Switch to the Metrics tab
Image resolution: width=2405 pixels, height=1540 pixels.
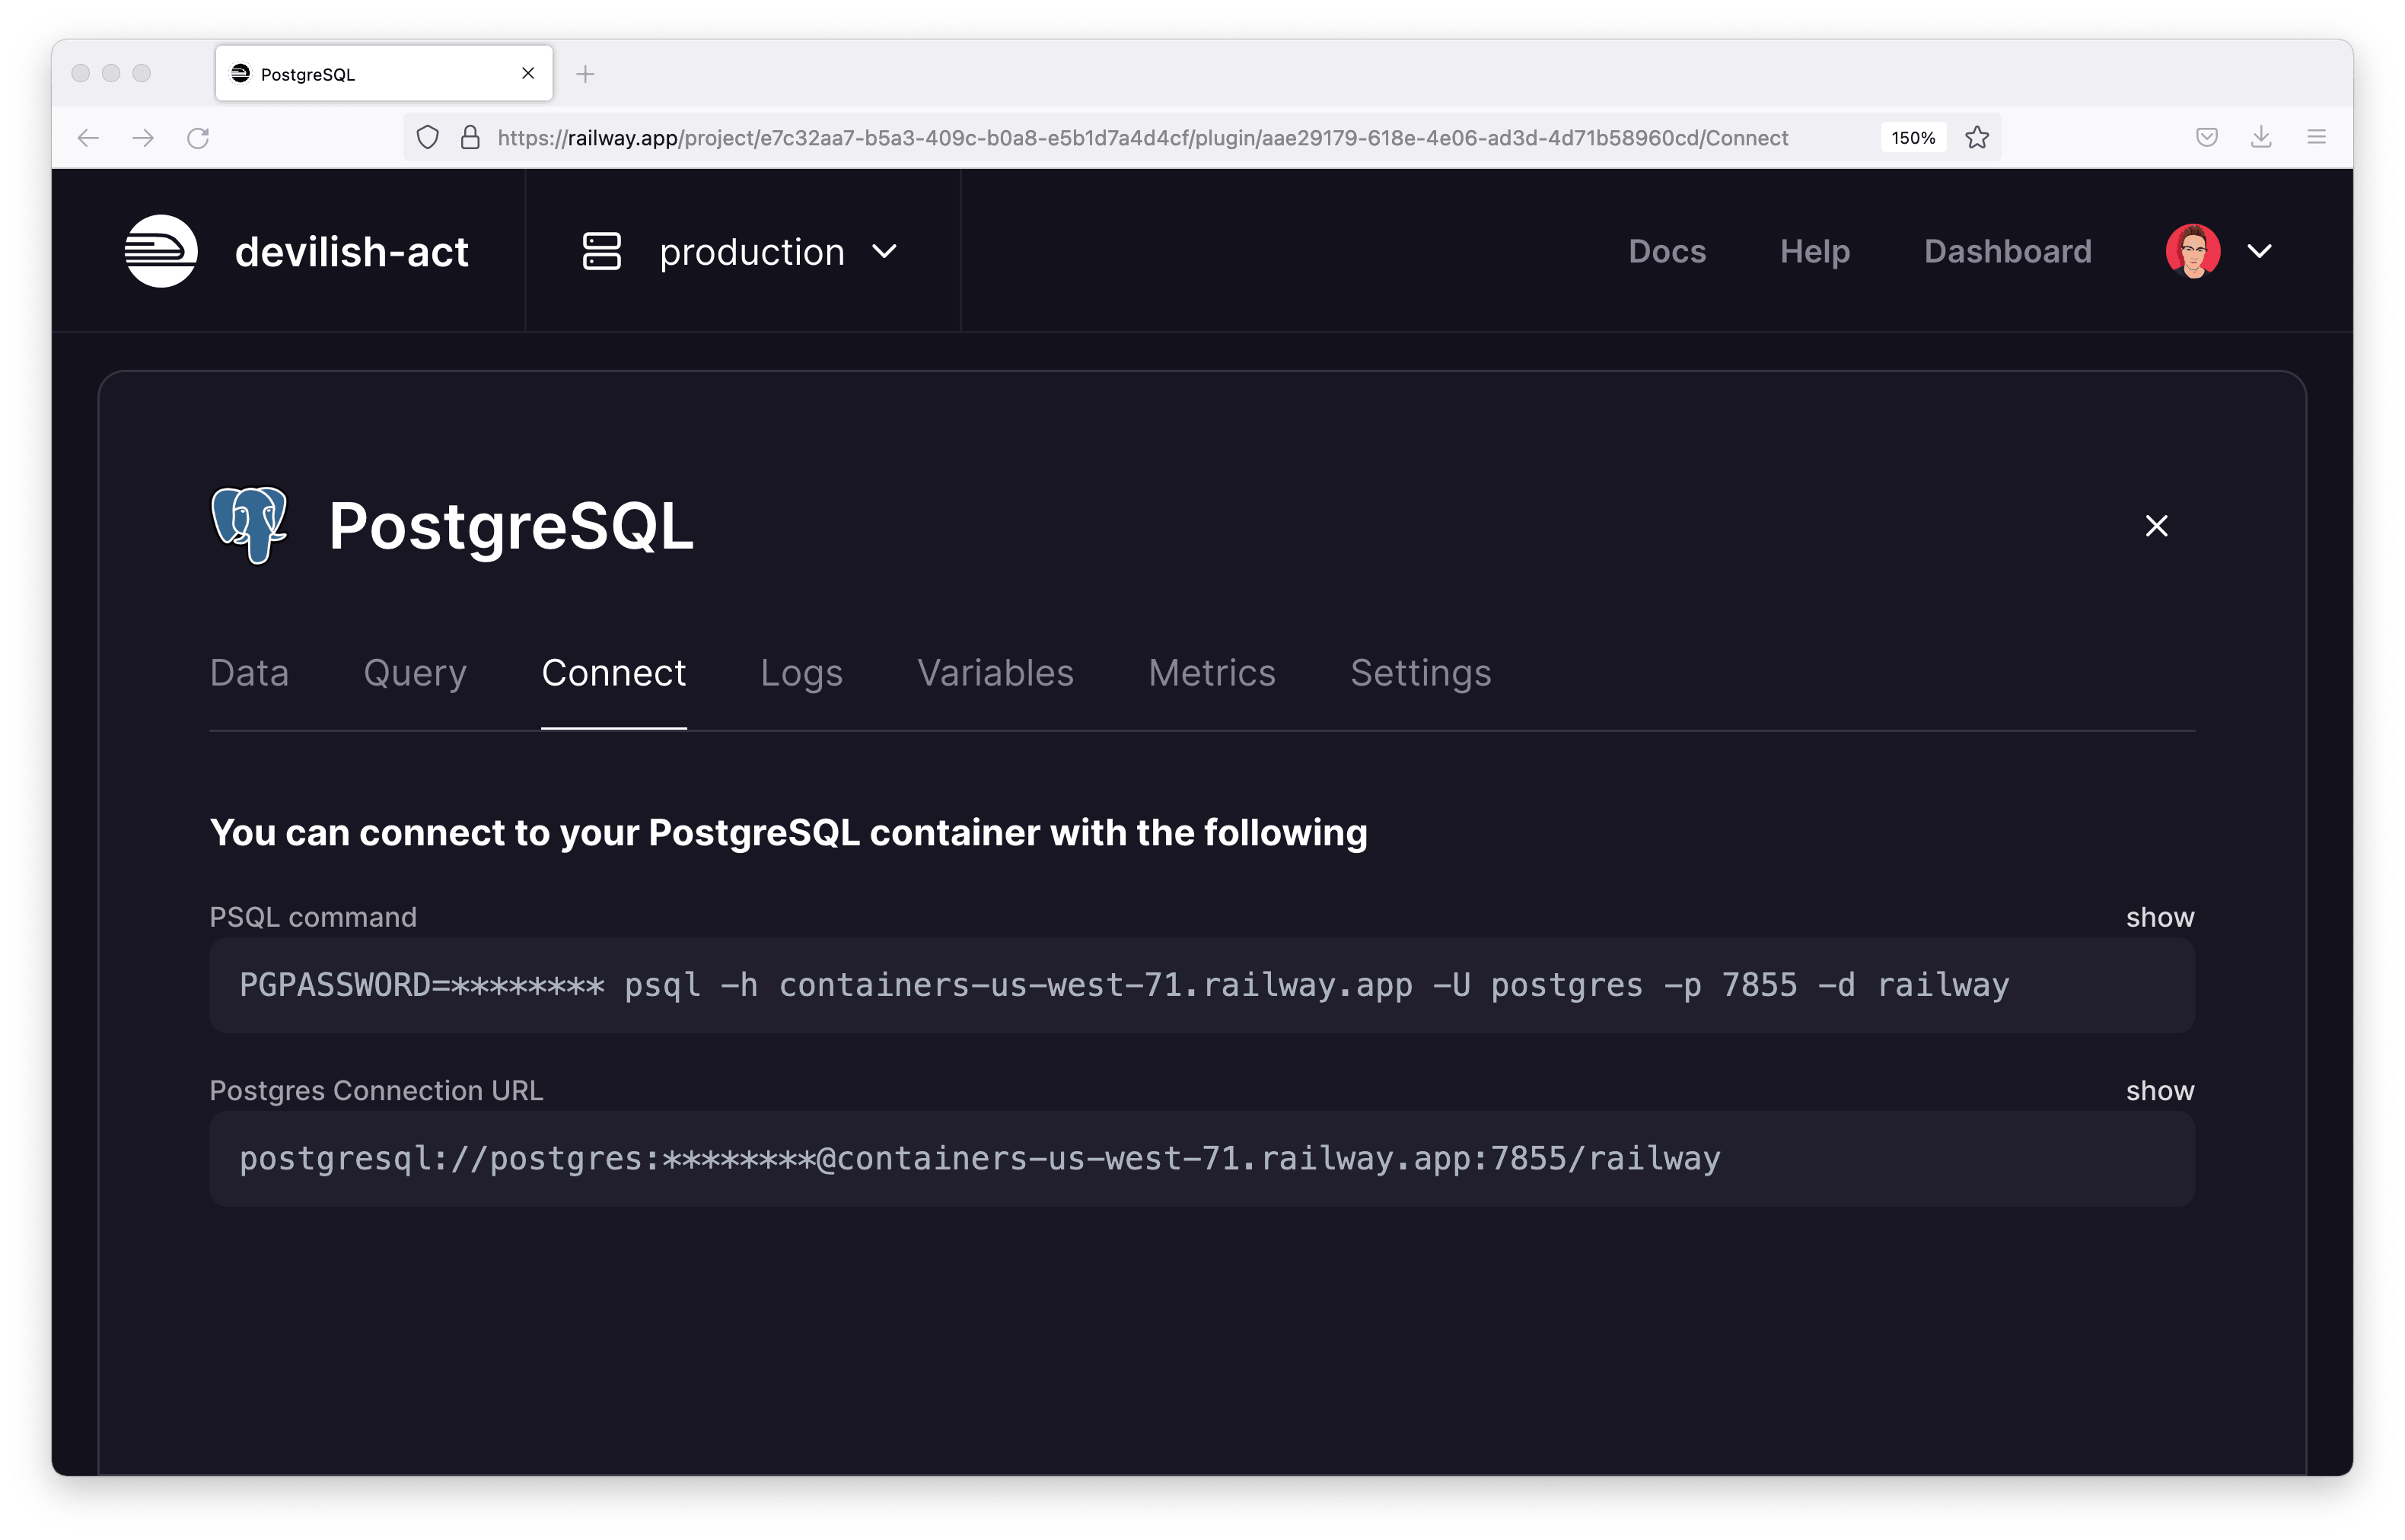[1212, 673]
